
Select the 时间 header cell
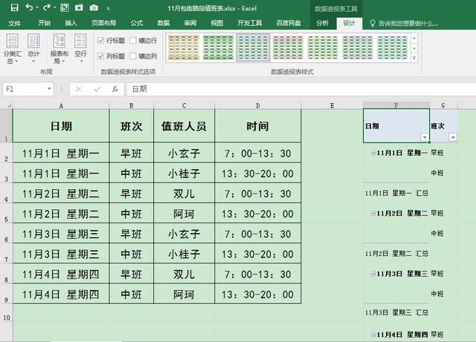pos(258,125)
